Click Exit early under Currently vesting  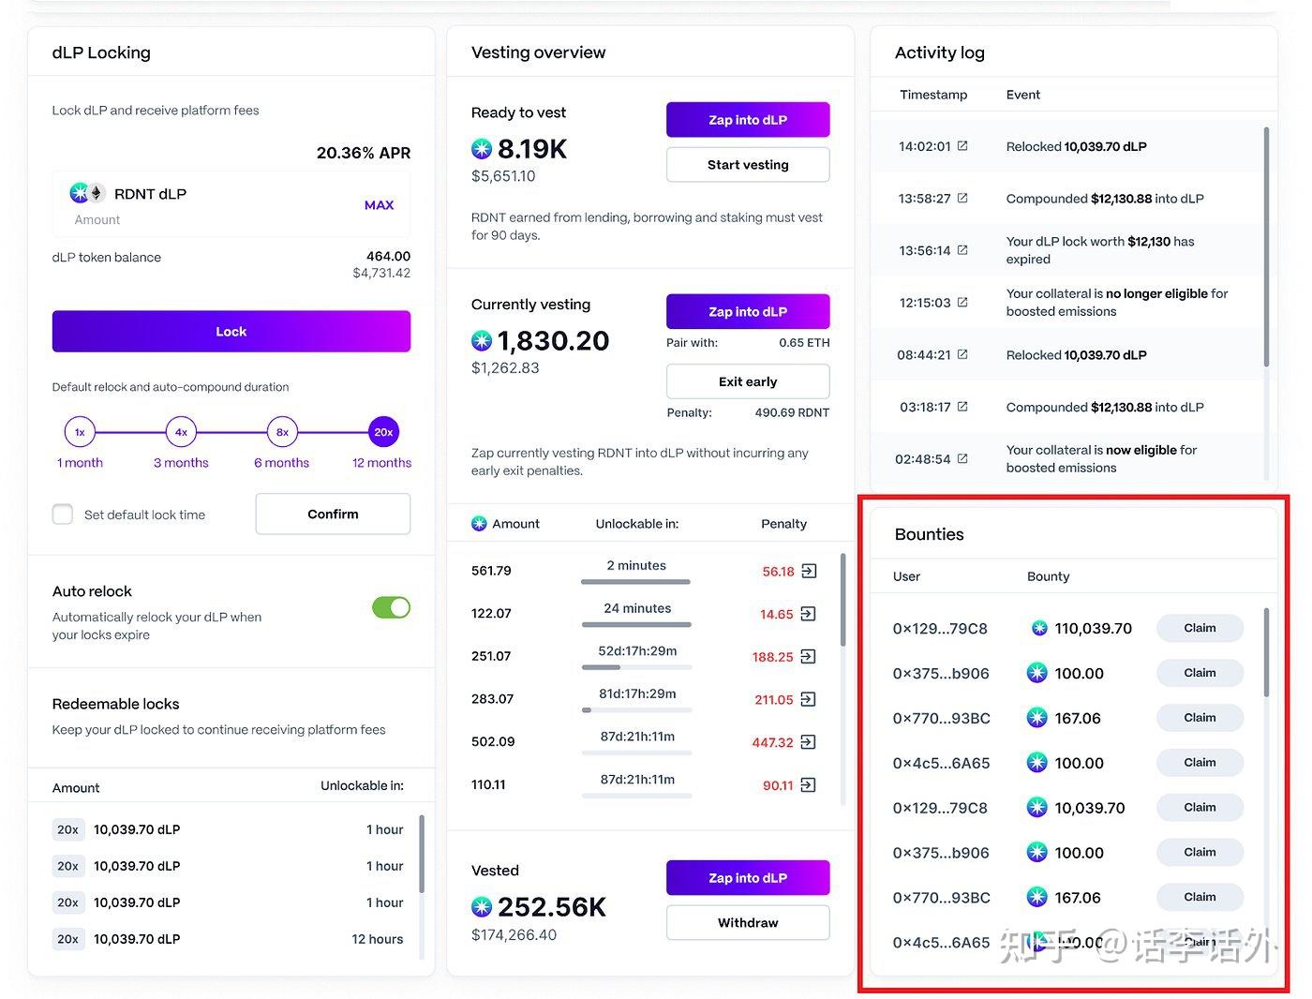tap(747, 381)
